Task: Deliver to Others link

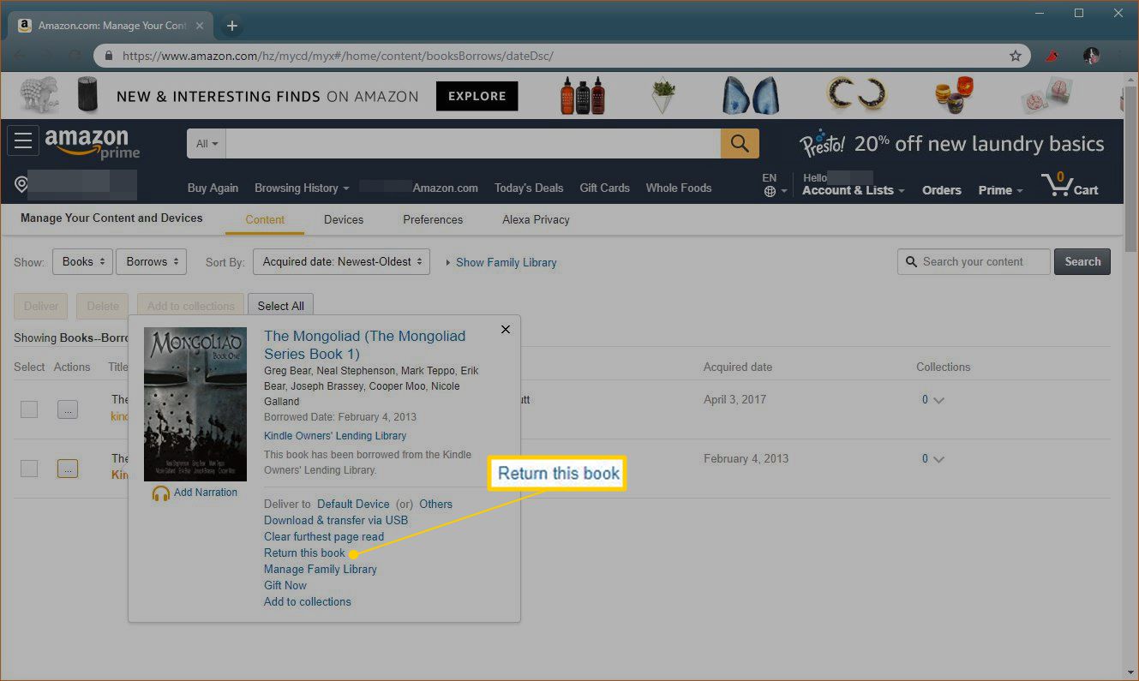Action: [435, 505]
